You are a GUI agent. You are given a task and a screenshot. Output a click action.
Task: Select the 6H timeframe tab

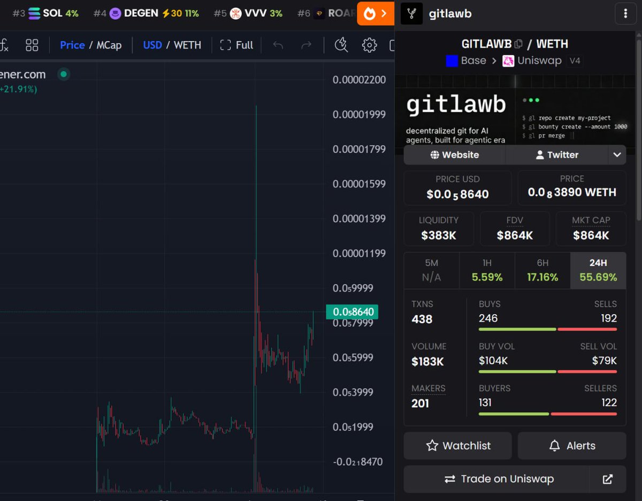542,270
